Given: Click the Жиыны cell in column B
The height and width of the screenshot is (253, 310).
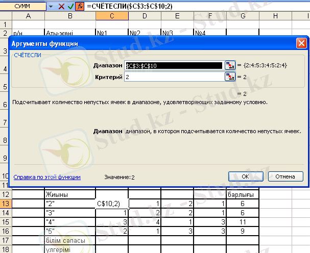Looking at the screenshot, I should pyautogui.click(x=69, y=195).
